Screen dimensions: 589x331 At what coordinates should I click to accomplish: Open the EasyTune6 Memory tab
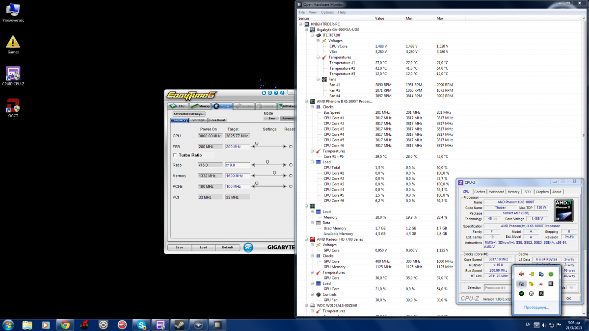(x=200, y=106)
